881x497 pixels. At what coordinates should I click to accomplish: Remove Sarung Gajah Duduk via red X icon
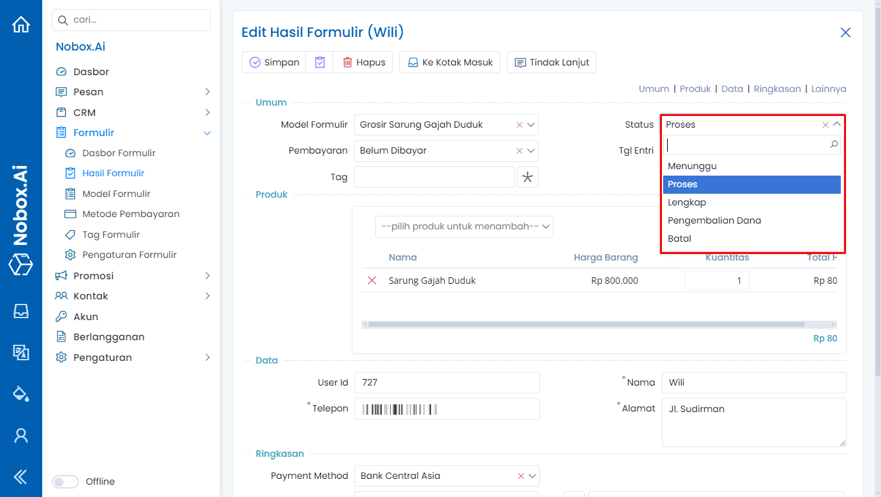(x=371, y=280)
